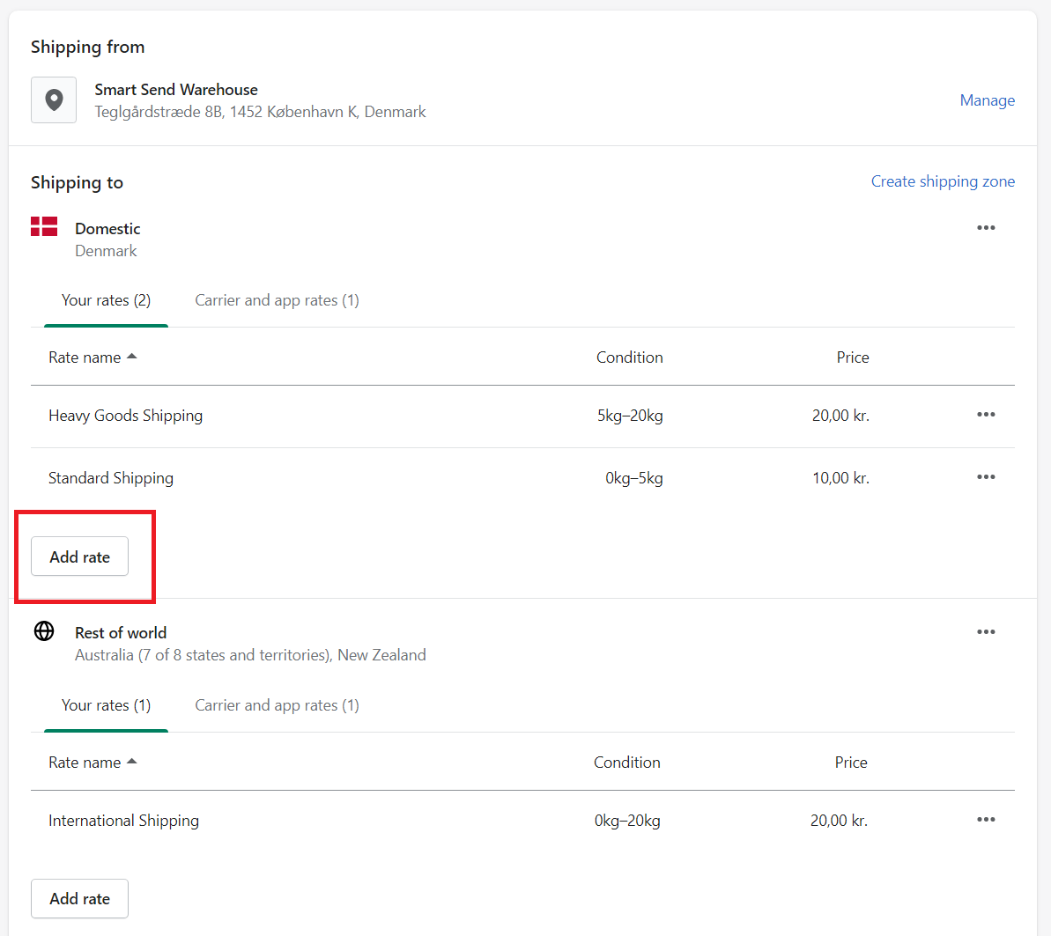Open the options menu for Standard Shipping
The height and width of the screenshot is (936, 1051).
986,476
